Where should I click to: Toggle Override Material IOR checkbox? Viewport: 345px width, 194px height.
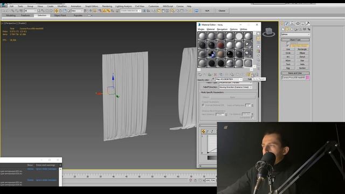(x=203, y=105)
